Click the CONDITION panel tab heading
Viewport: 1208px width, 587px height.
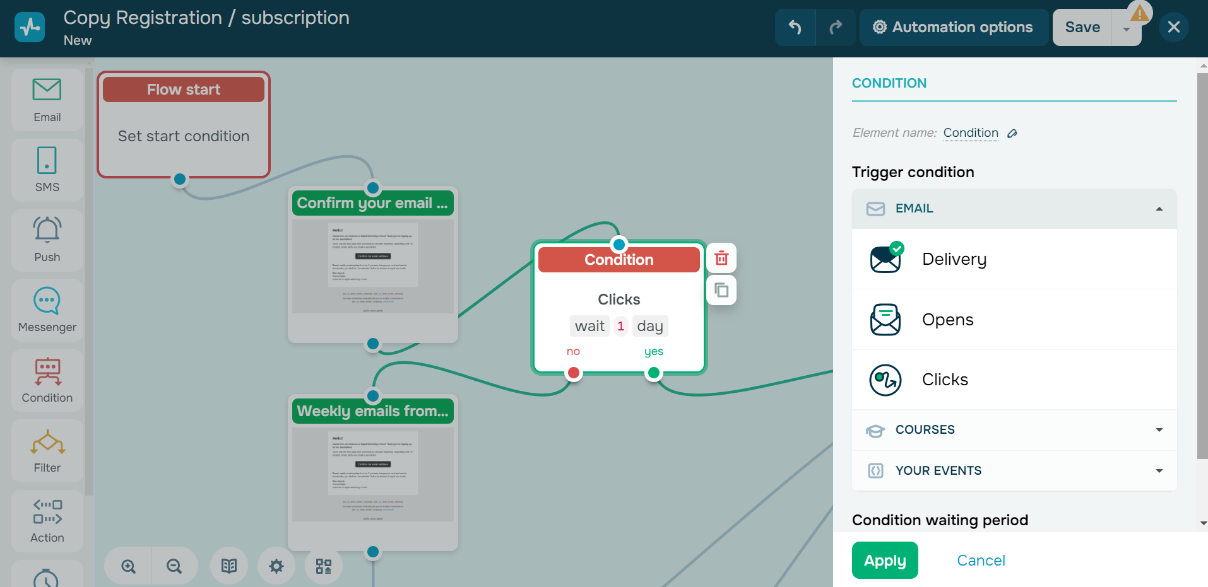pyautogui.click(x=889, y=83)
